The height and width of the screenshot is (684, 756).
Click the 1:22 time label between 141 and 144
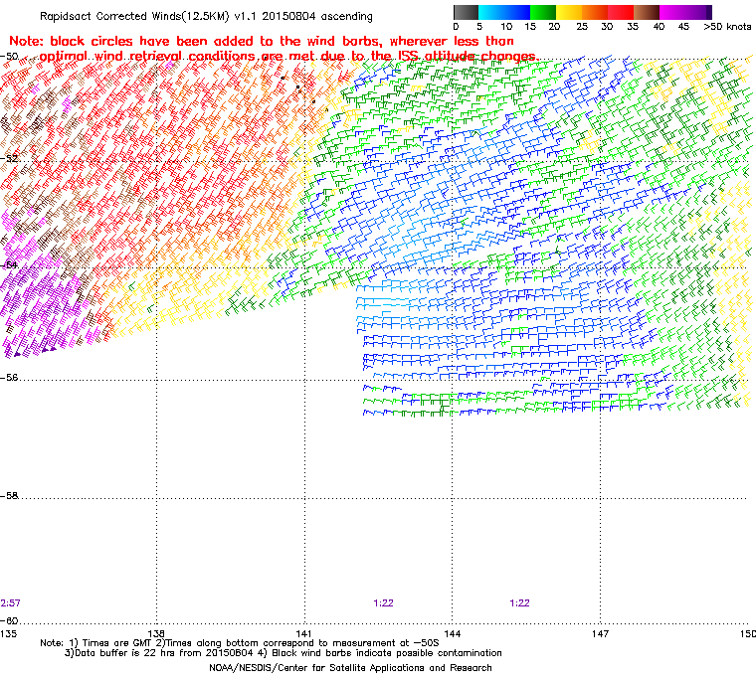[x=383, y=603]
